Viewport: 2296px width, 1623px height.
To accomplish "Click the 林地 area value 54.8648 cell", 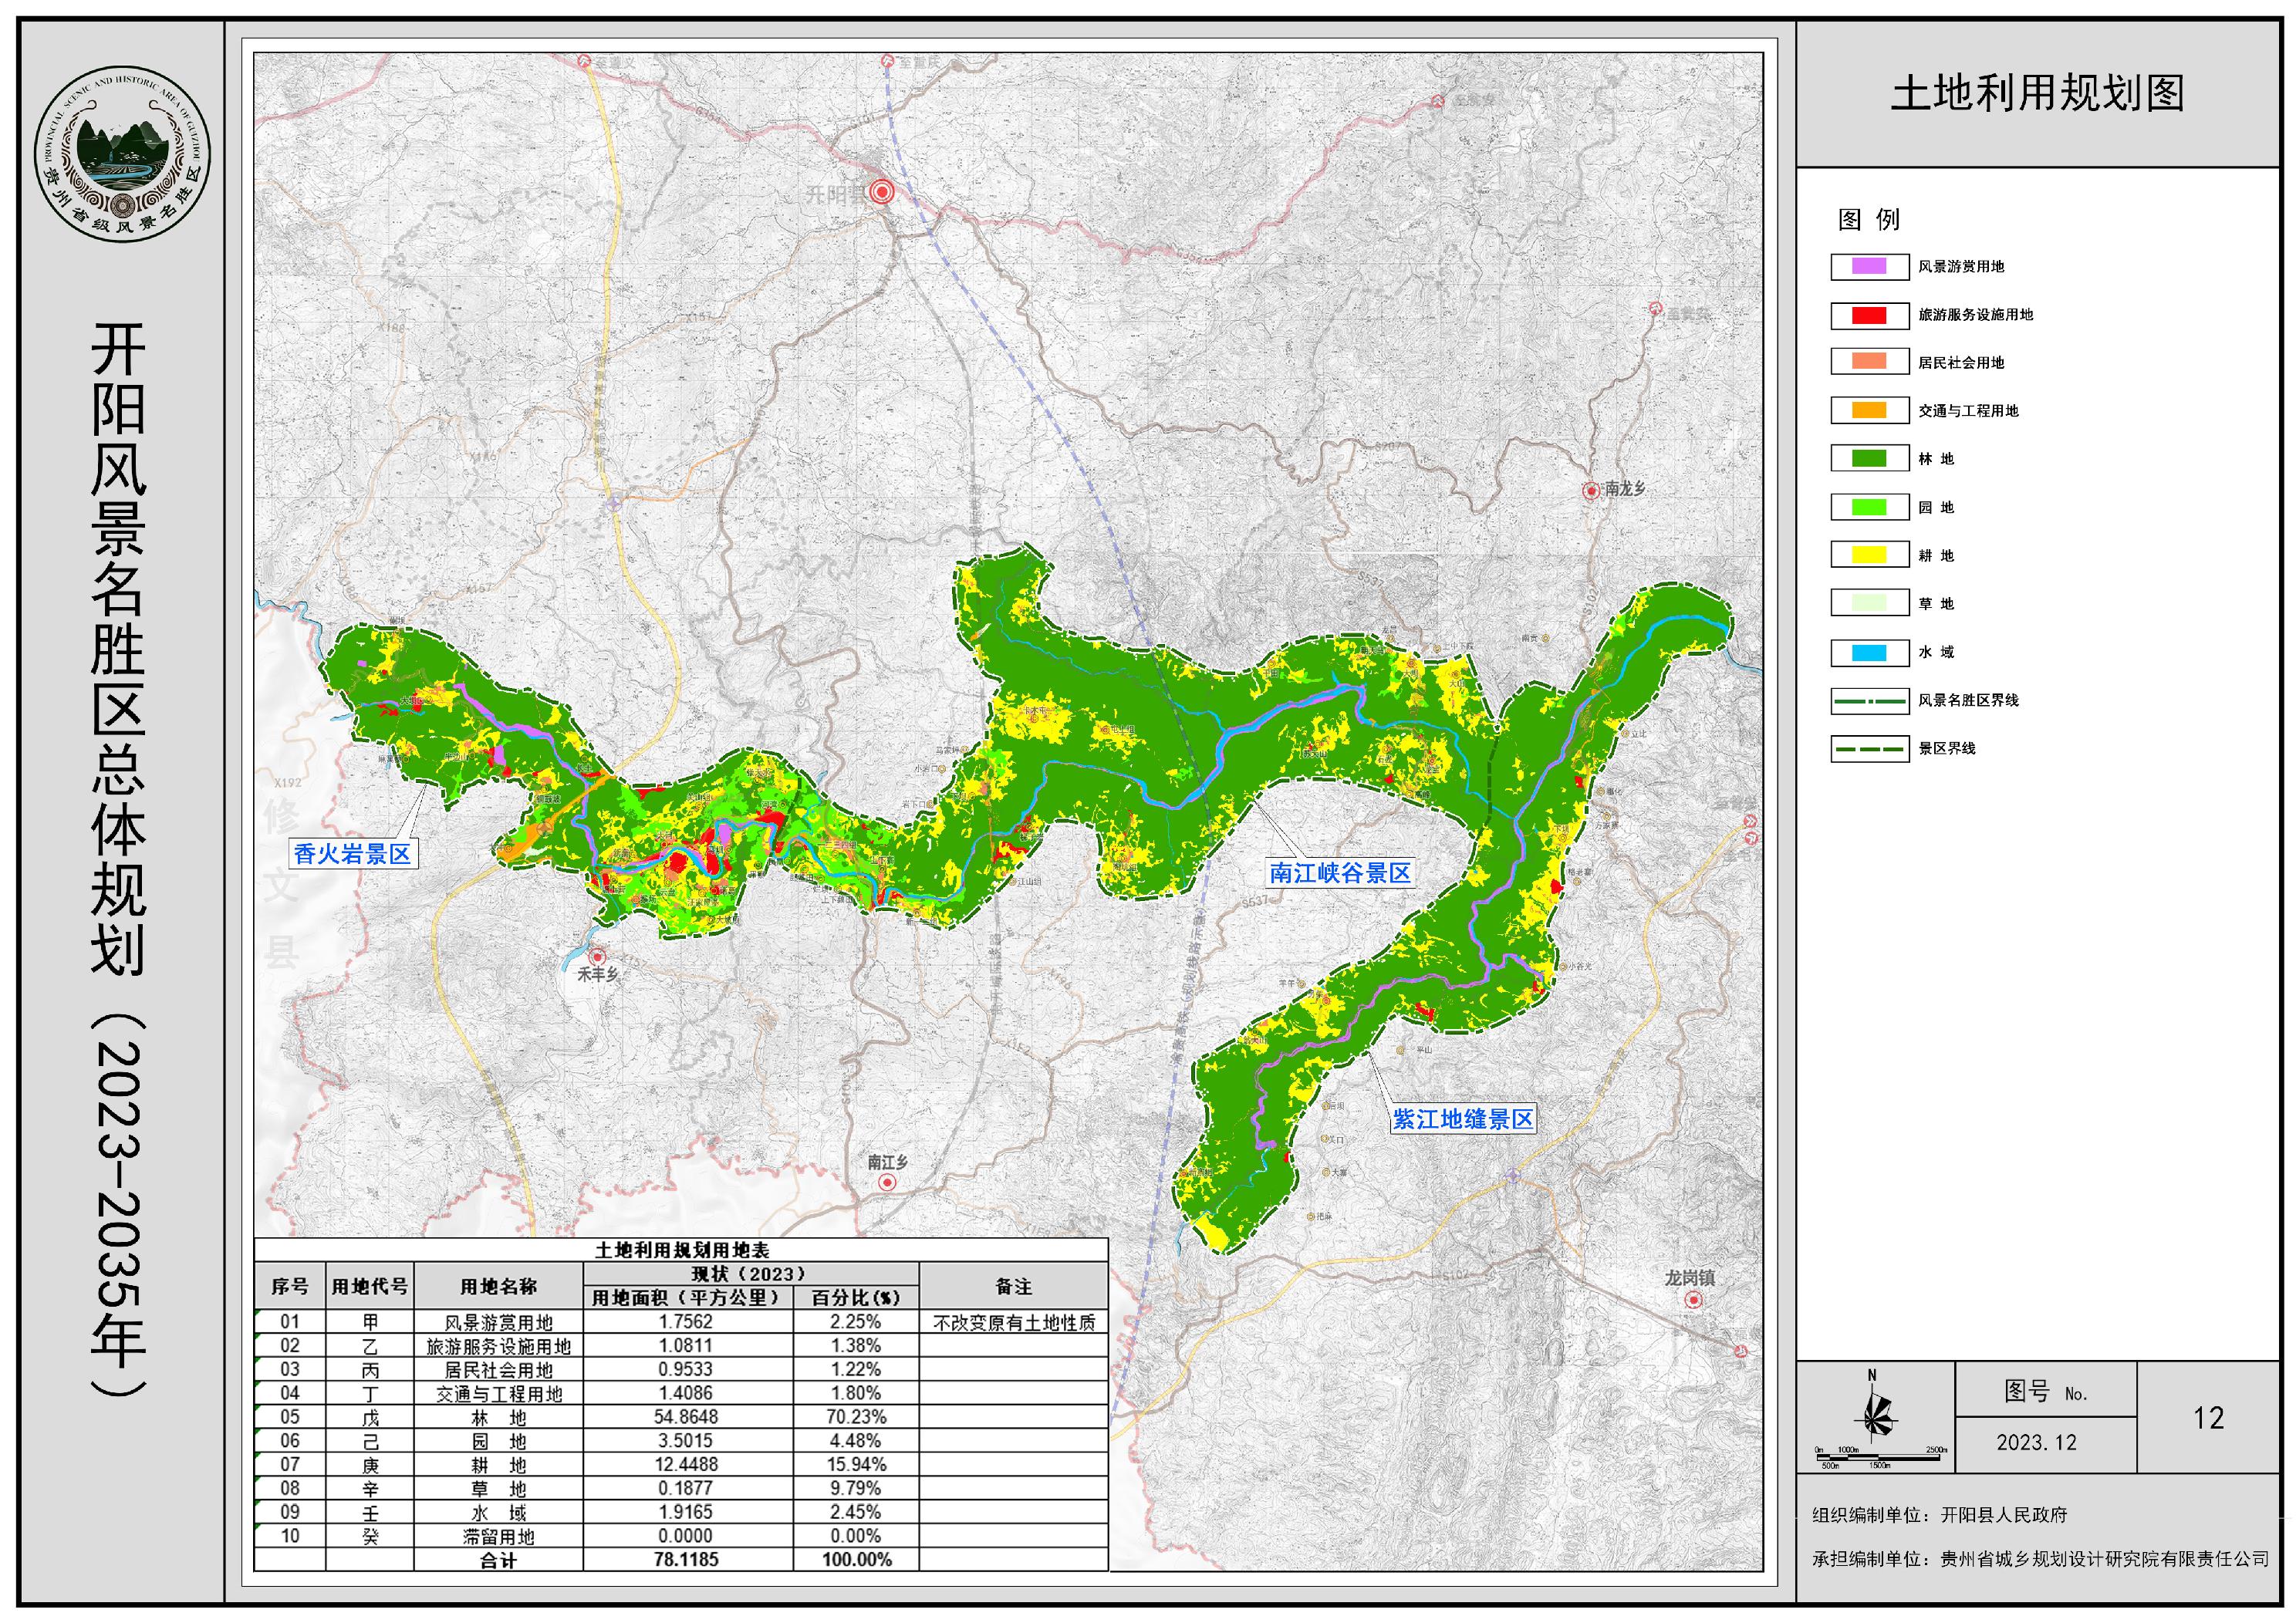I will tap(686, 1417).
